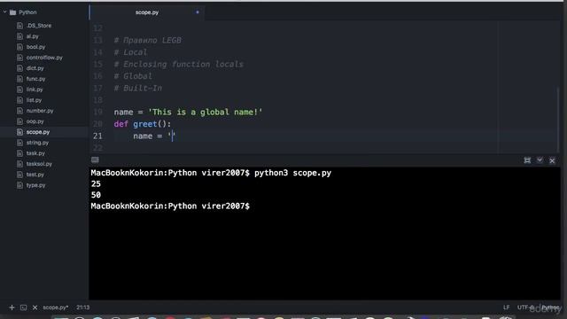Click the '# Global' comment line
Image resolution: width=567 pixels, height=319 pixels.
pyautogui.click(x=133, y=76)
